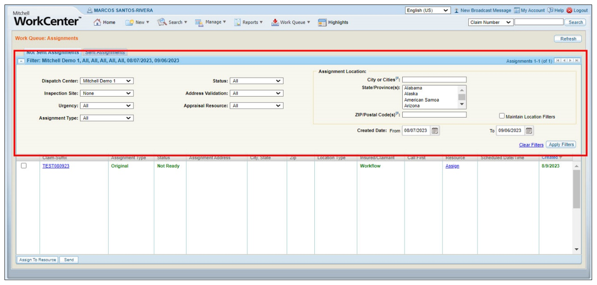This screenshot has height=285, width=597.
Task: Open the Claim Number search type dropdown
Action: click(x=490, y=23)
